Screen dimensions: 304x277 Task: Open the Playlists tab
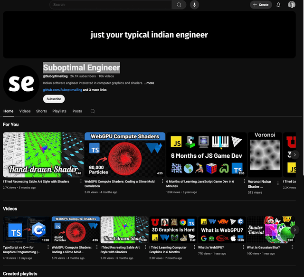coord(59,111)
